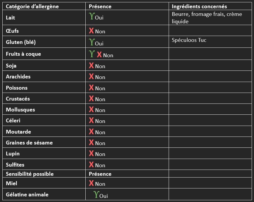Click the green check icon in Fruits à coque row
The height and width of the screenshot is (202, 254).
click(92, 54)
